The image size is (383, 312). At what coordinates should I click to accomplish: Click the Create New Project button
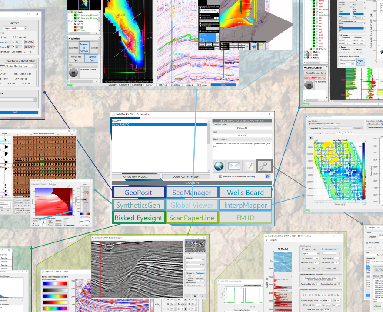point(136,177)
